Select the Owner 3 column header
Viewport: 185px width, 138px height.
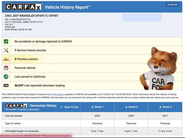(165, 107)
